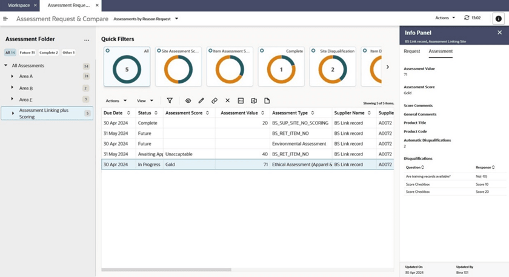The image size is (509, 277).
Task: Select the Item Assessment S... quick filter
Action: click(x=230, y=67)
